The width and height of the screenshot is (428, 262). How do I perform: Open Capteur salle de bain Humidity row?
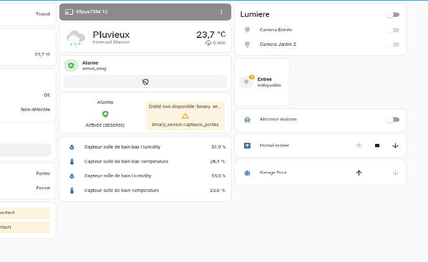145,176
